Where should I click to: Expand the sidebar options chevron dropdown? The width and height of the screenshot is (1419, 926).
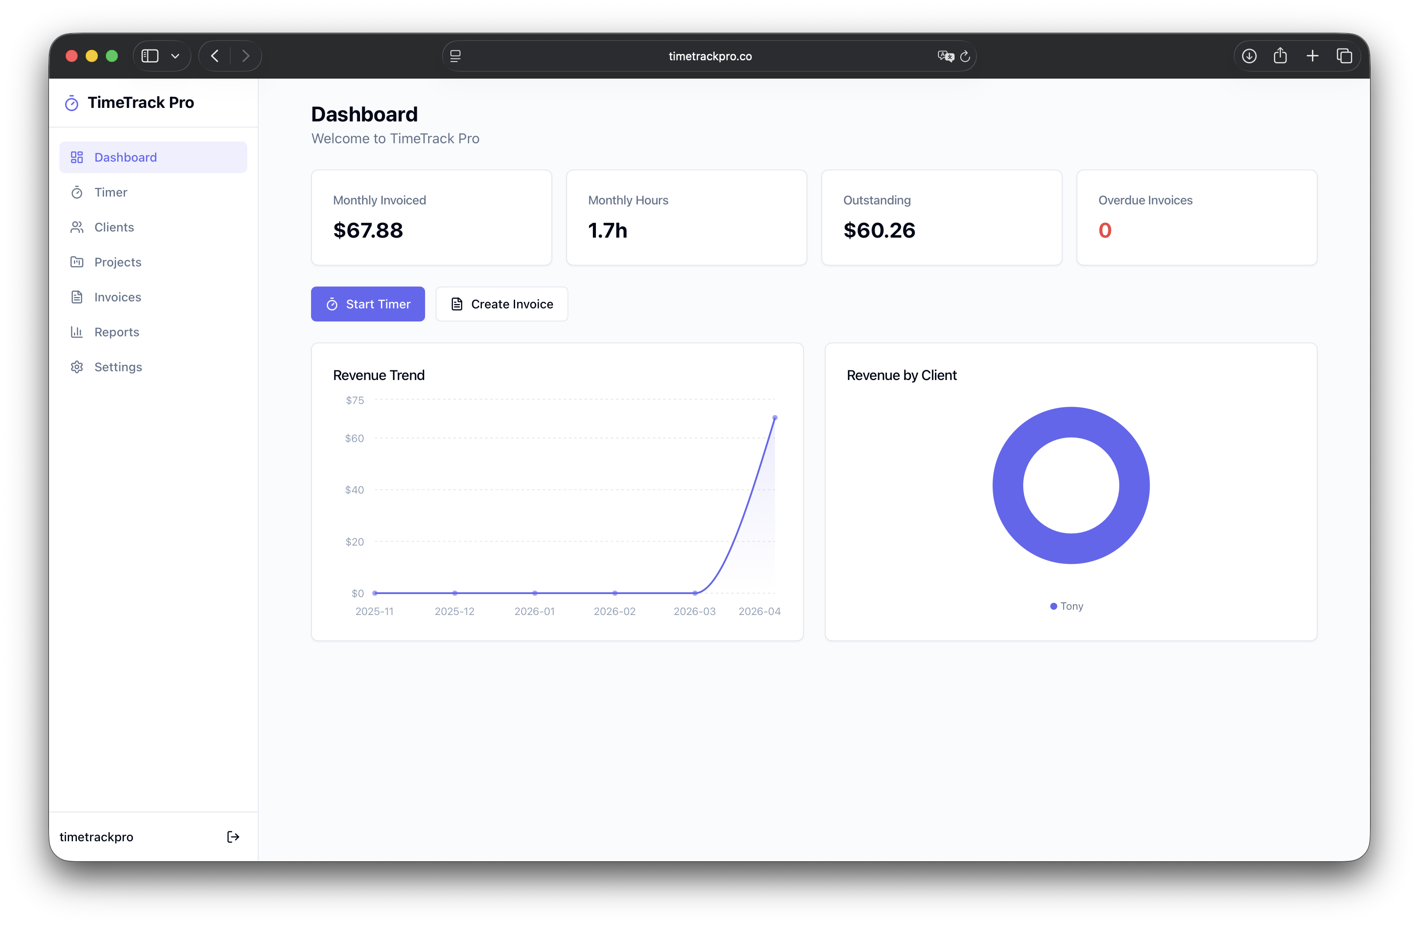click(x=175, y=56)
